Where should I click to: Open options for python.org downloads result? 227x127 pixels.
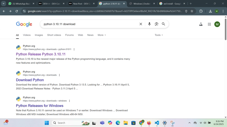(59, 75)
